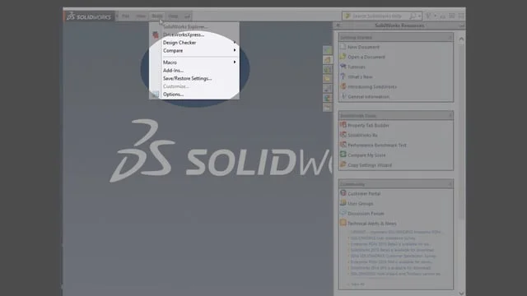Click View All under news list
This screenshot has height=296, width=527.
click(x=357, y=284)
